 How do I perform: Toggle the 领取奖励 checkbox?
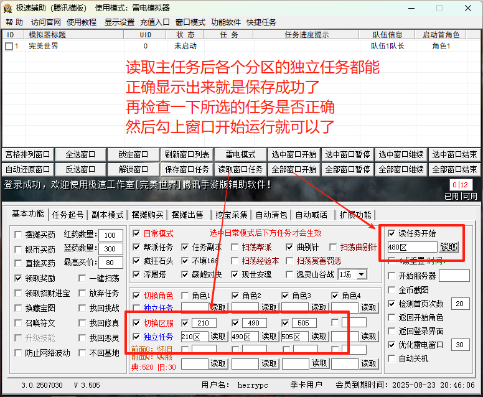(x=18, y=279)
